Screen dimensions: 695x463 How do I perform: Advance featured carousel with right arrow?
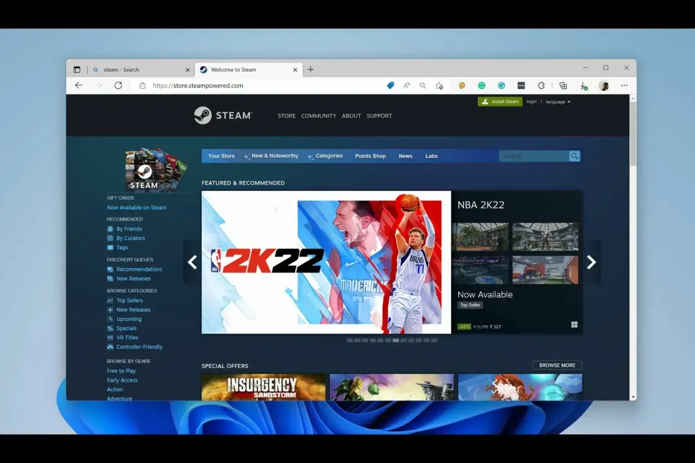tap(591, 262)
